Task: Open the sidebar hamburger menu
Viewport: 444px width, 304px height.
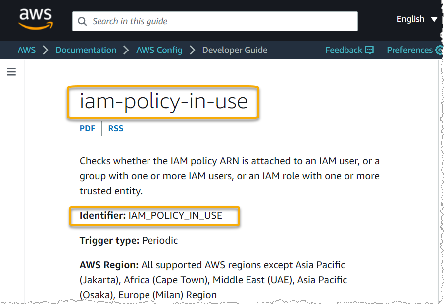Action: point(11,72)
